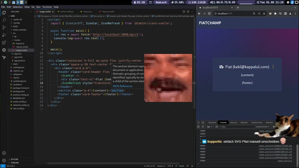Expand the node_modules folder

click(x=19, y=30)
